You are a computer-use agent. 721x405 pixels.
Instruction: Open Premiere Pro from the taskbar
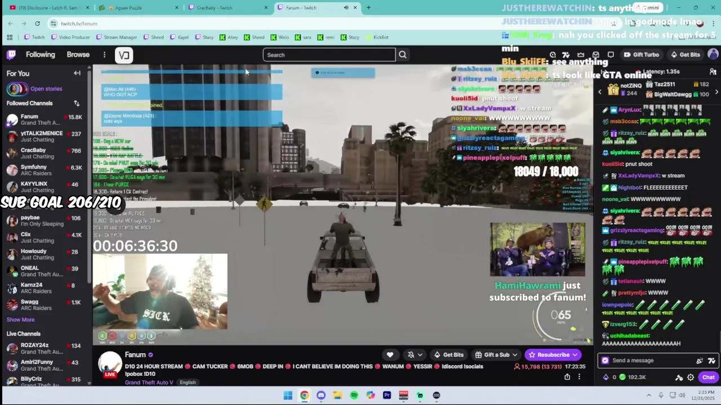(x=387, y=395)
